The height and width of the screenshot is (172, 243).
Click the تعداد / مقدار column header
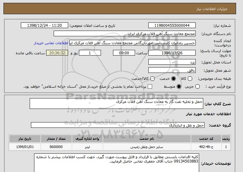[56, 139]
